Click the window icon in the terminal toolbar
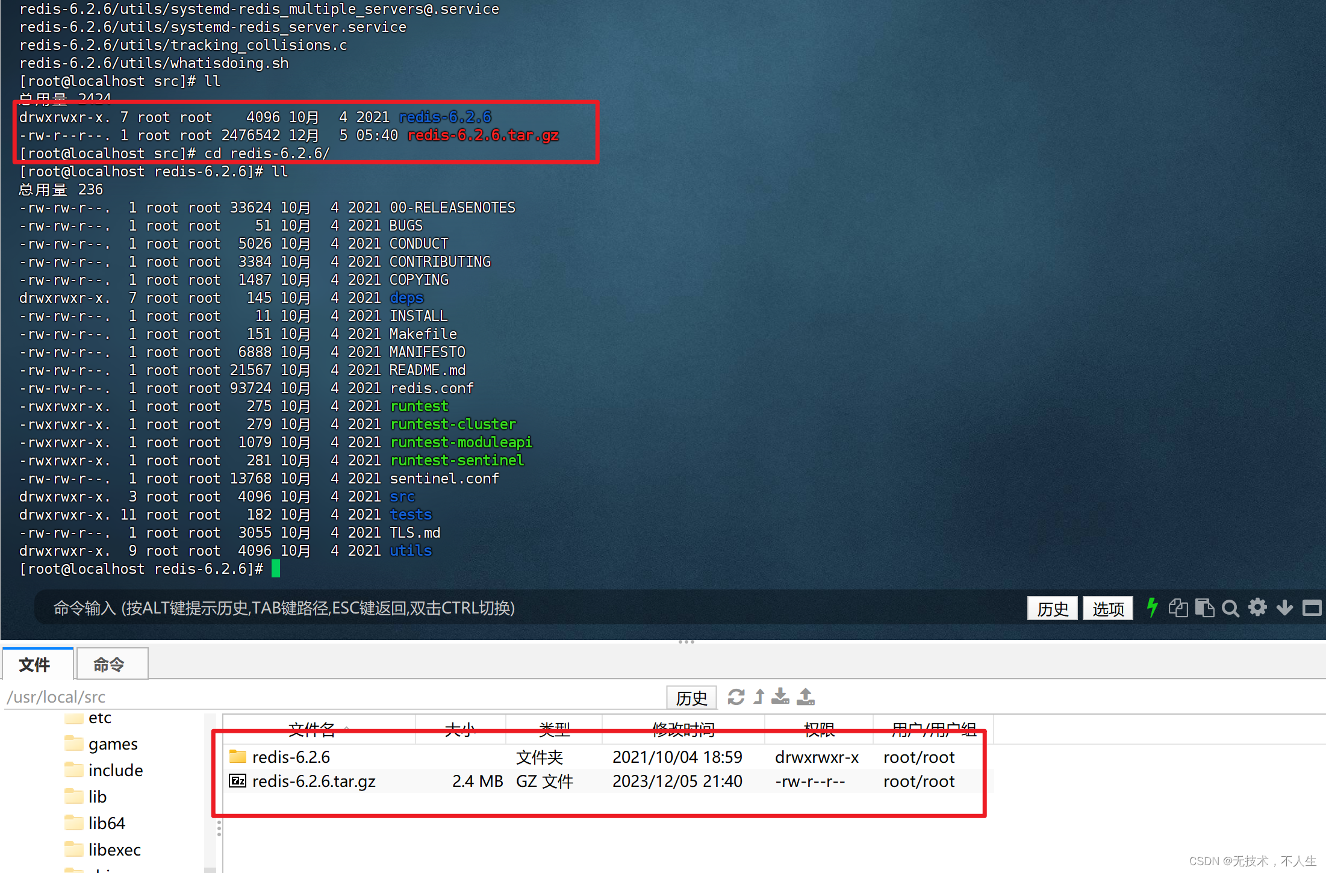Viewport: 1326px width, 873px height. 1312,608
